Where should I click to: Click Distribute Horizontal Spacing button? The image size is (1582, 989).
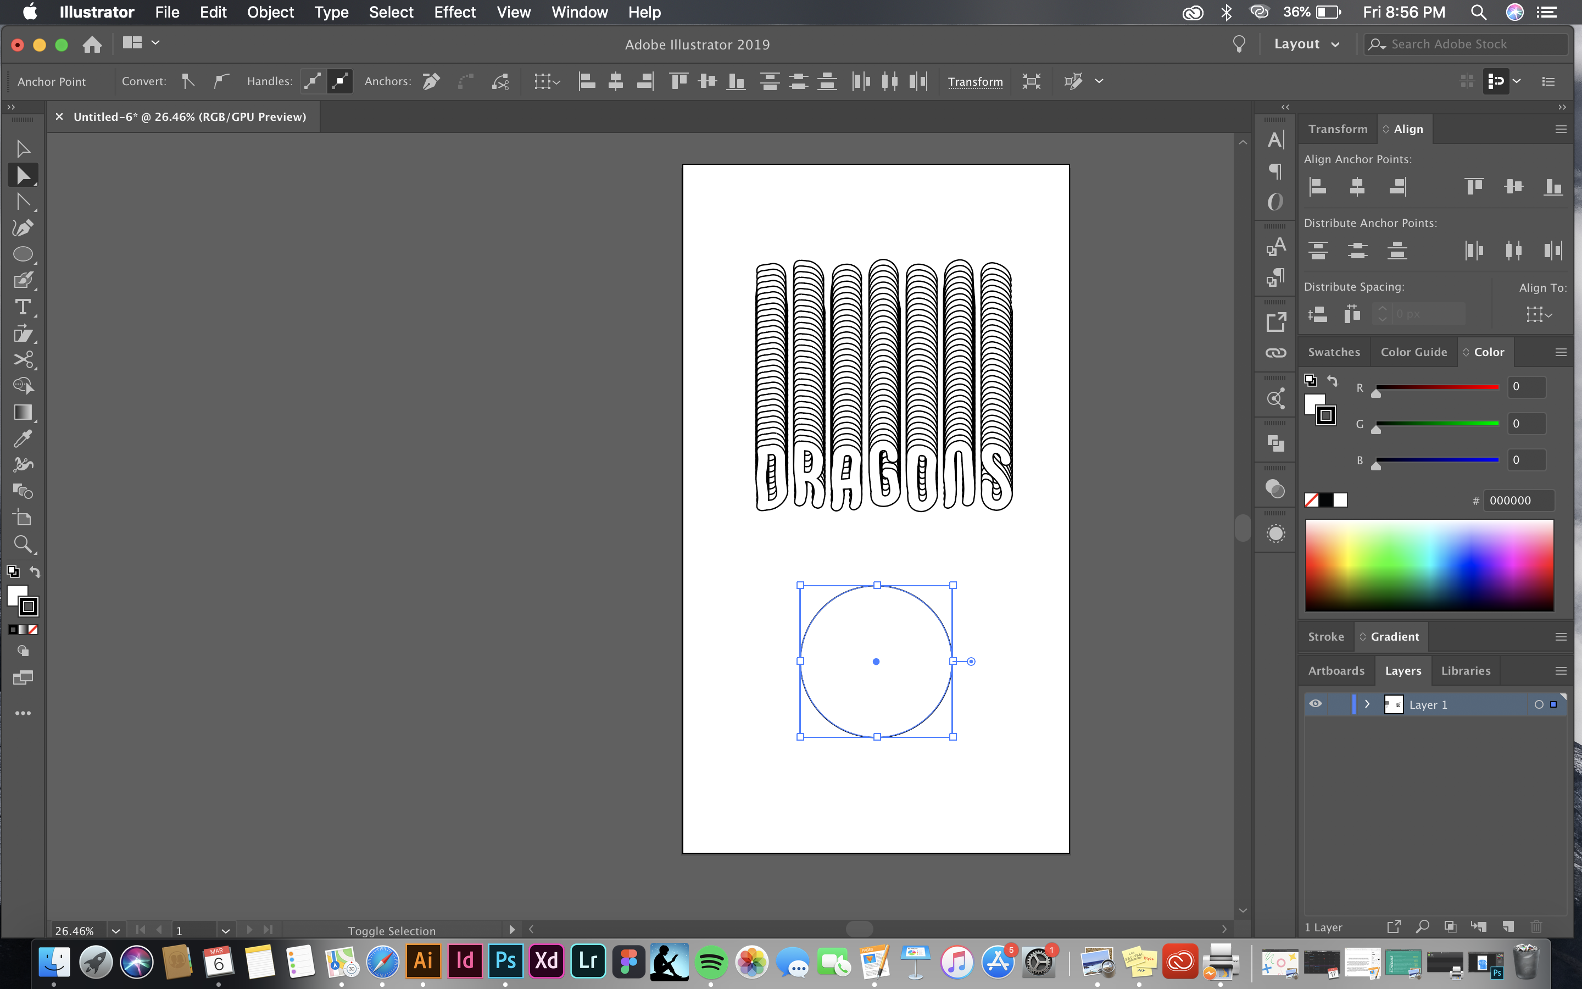point(1351,314)
